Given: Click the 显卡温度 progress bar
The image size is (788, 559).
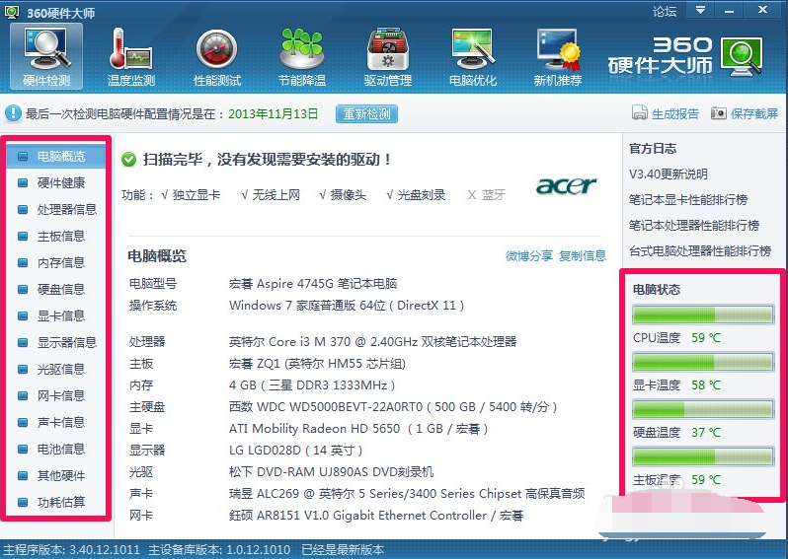Looking at the screenshot, I should point(702,362).
